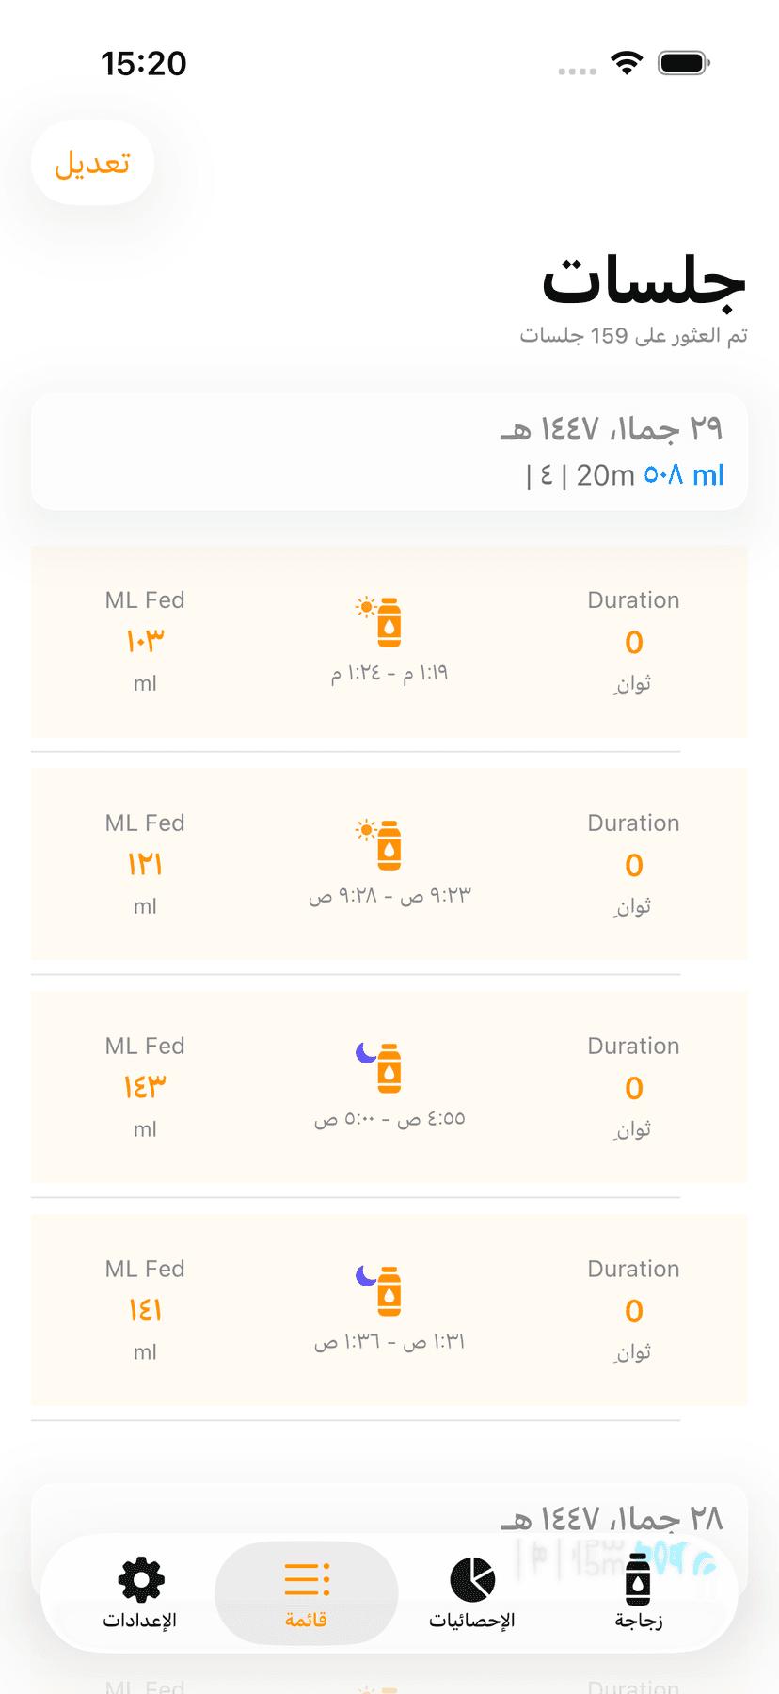Image resolution: width=779 pixels, height=1694 pixels.
Task: Tap the ٥٠٨ ml daily total
Action: [x=684, y=475]
